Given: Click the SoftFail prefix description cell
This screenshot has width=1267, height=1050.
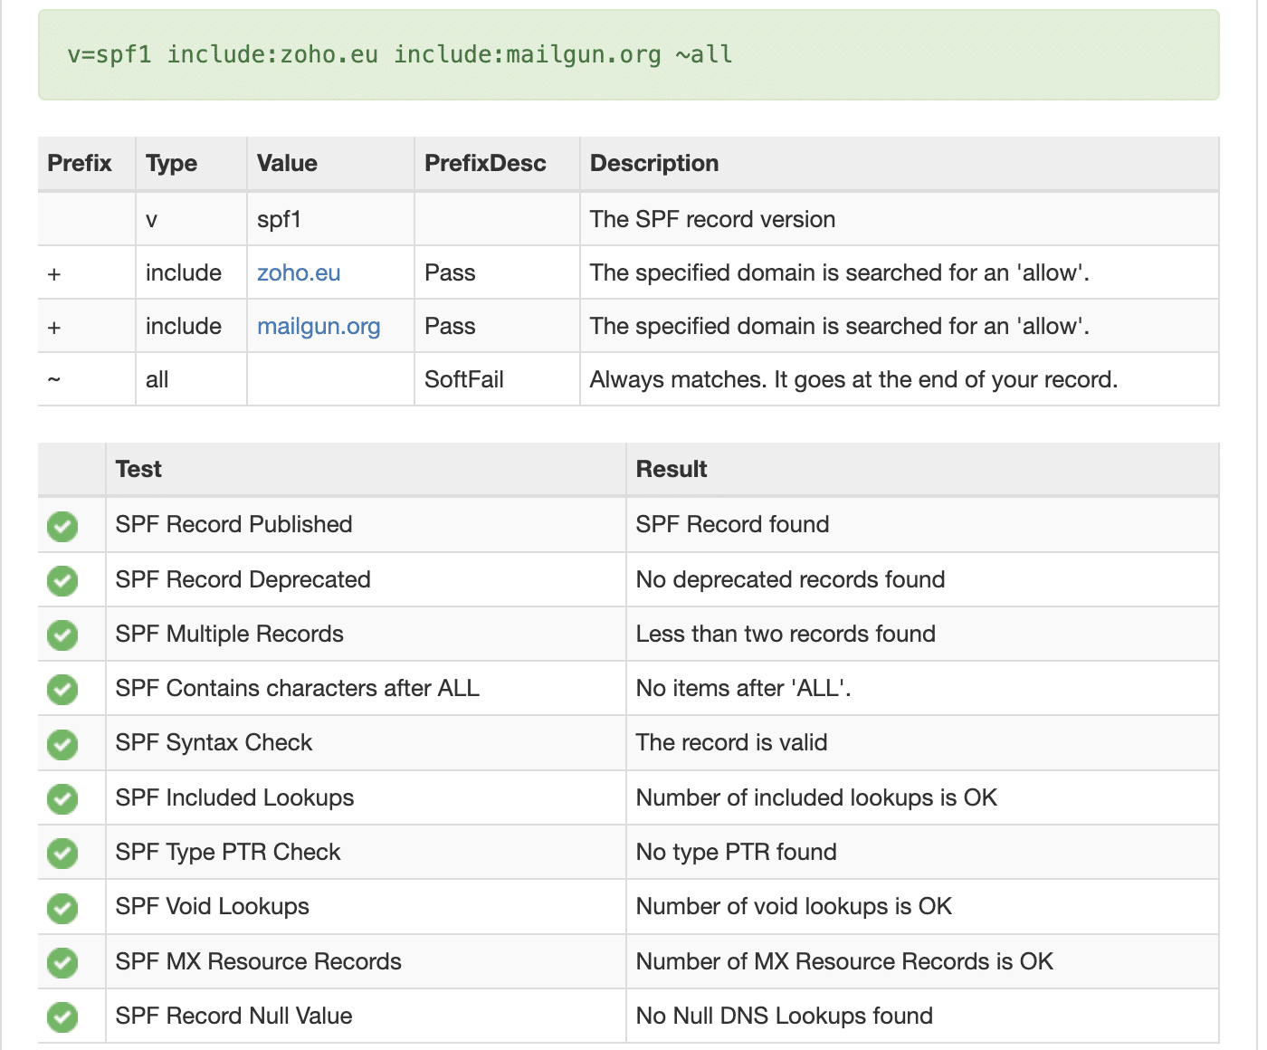Looking at the screenshot, I should tap(464, 379).
